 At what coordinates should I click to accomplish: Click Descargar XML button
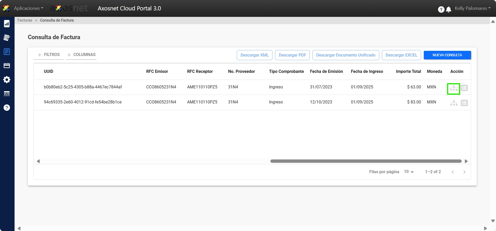254,55
